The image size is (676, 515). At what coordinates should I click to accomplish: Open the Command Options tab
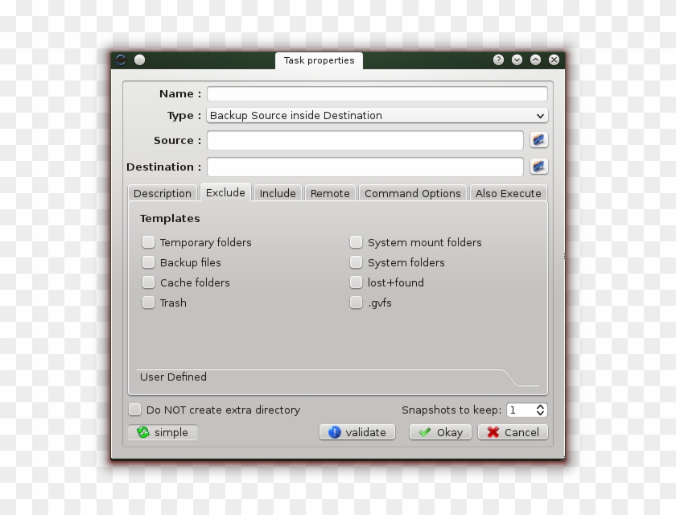tap(412, 192)
